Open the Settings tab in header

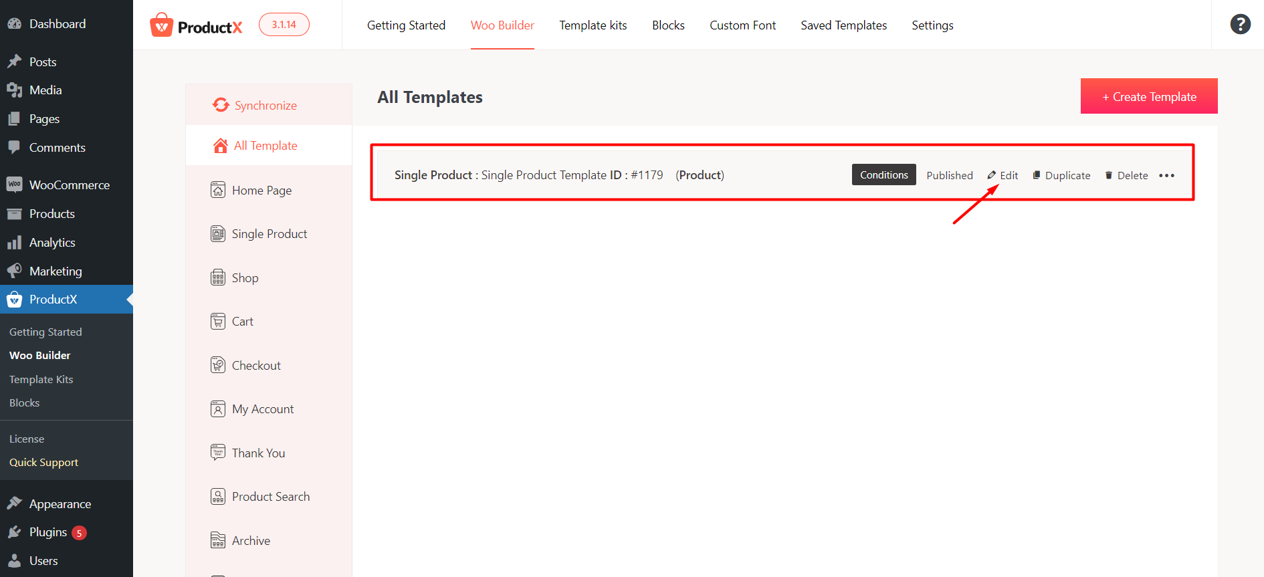[x=932, y=25]
